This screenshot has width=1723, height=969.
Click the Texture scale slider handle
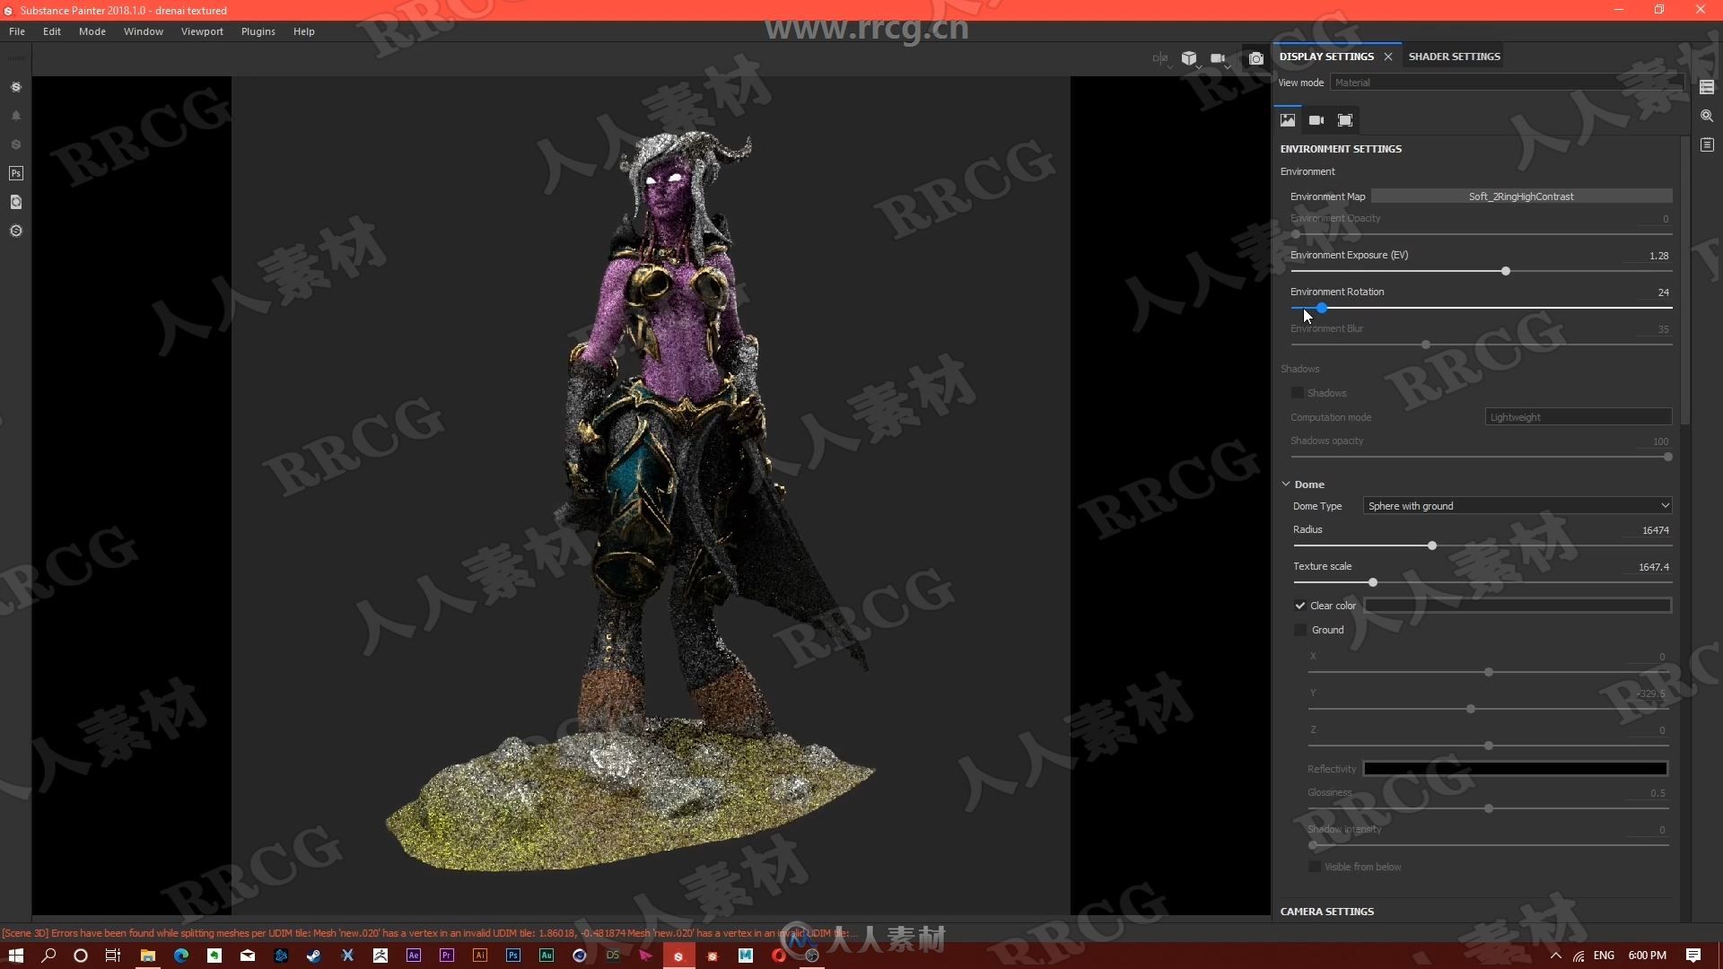click(1373, 582)
